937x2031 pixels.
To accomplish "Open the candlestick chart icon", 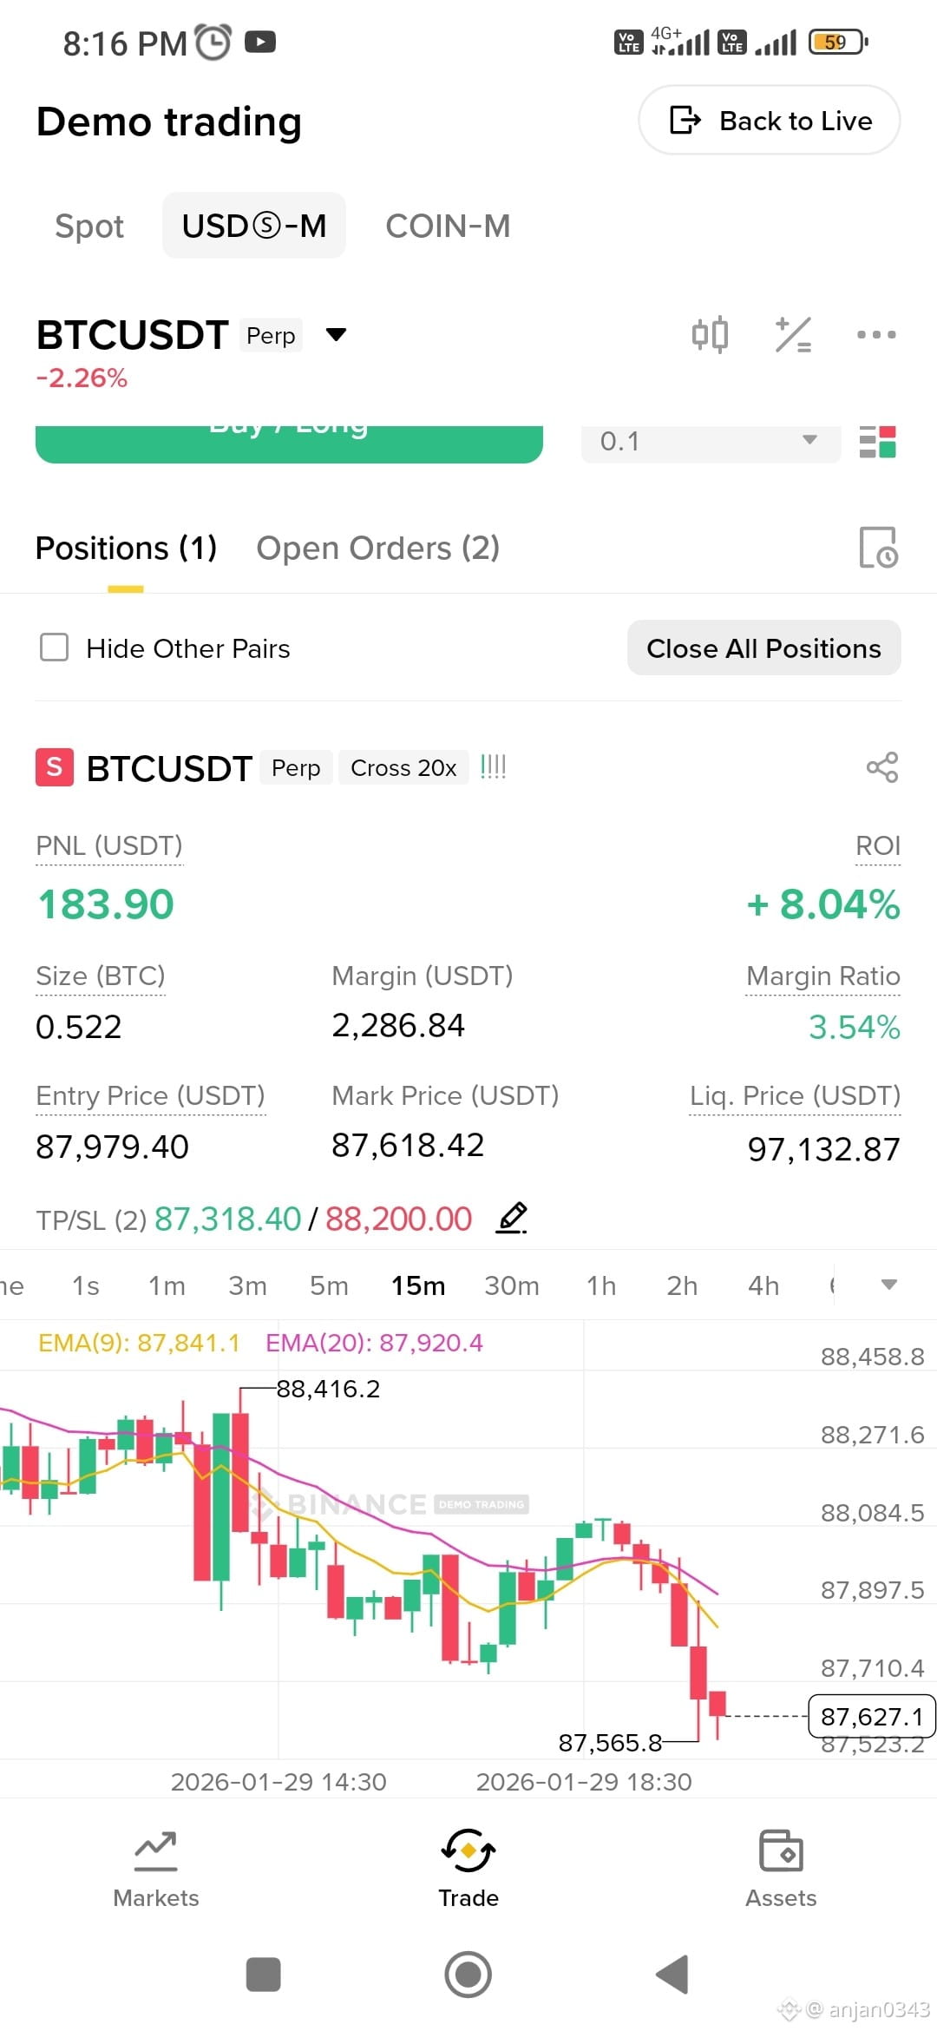I will (x=710, y=334).
